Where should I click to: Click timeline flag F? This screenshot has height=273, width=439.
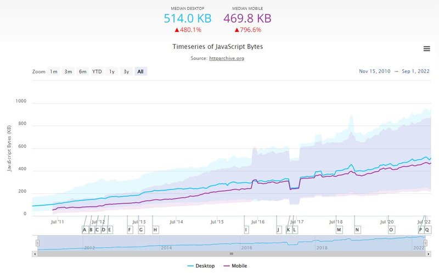pyautogui.click(x=130, y=230)
